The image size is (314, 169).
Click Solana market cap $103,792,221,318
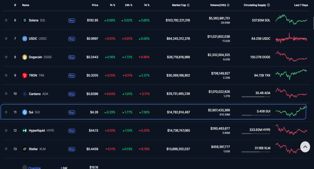point(178,20)
